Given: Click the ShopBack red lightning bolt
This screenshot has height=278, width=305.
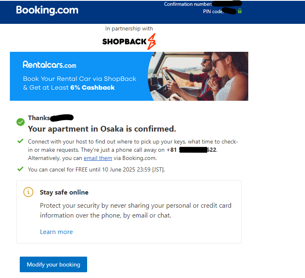Looking at the screenshot, I should click(x=152, y=42).
